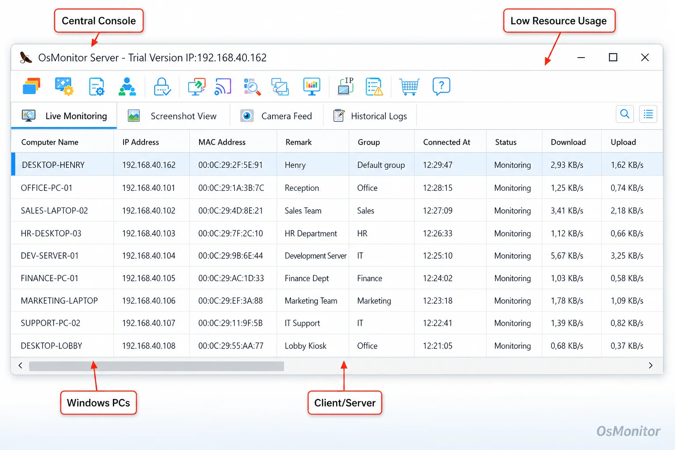675x450 pixels.
Task: Click download value 5,67 KB/s
Action: tap(567, 256)
